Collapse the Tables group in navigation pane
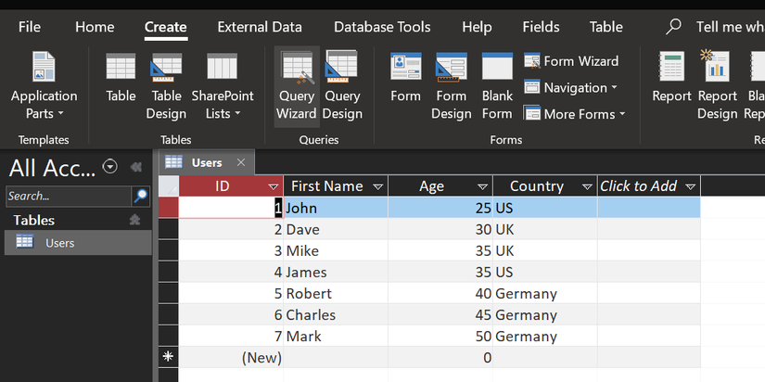Viewport: 765px width, 382px height. pos(134,221)
